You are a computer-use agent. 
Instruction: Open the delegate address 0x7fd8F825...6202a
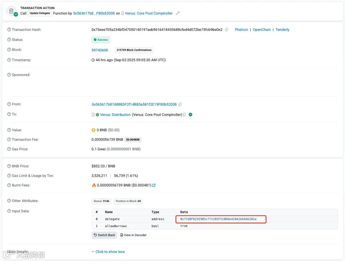pos(218,219)
